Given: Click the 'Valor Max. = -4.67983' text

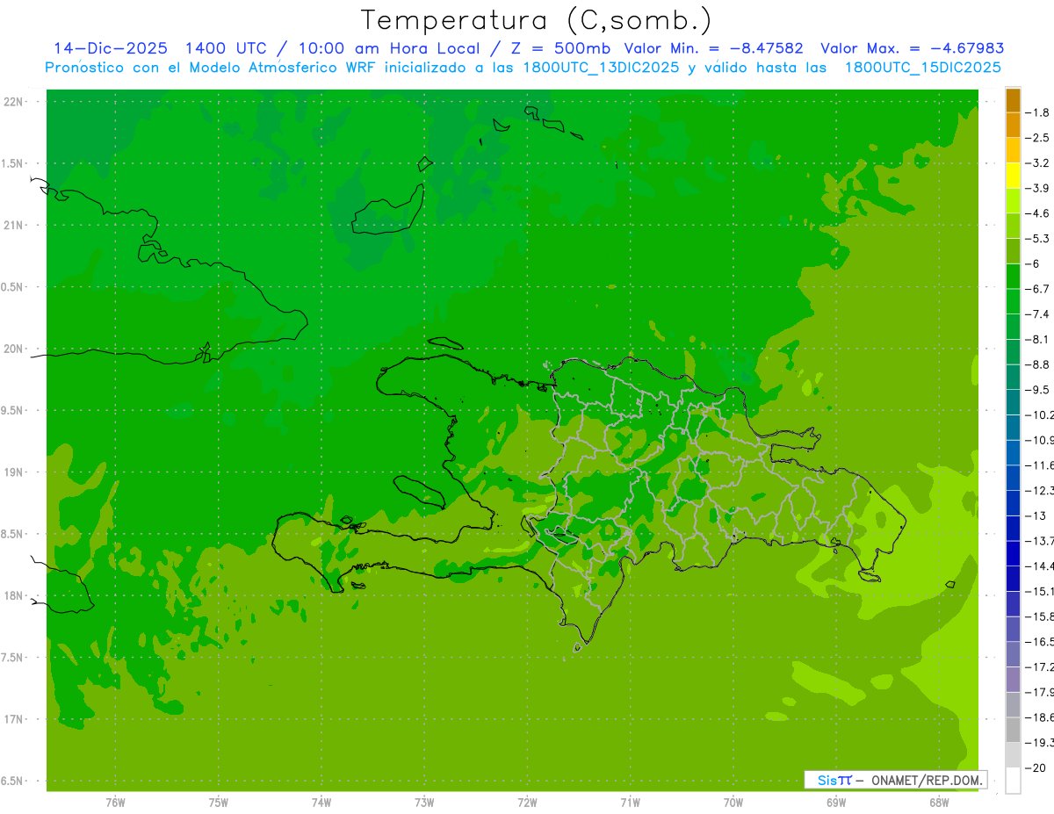Looking at the screenshot, I should coord(912,48).
